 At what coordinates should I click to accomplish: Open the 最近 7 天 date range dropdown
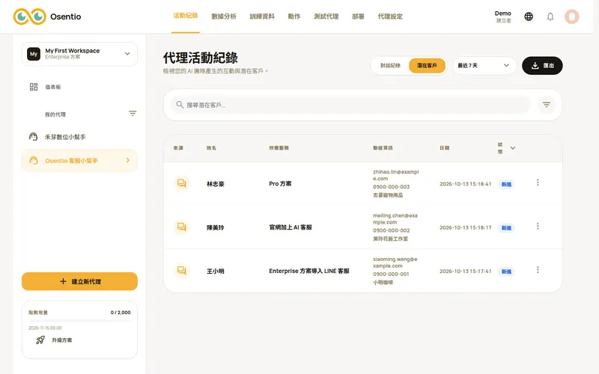point(484,65)
